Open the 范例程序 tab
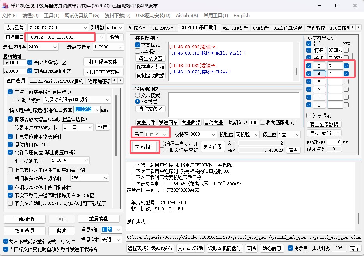 (316, 28)
